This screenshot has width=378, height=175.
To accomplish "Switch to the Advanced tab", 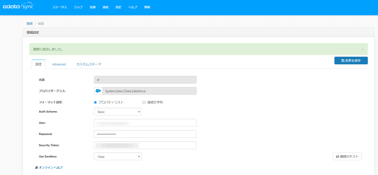I will (x=59, y=64).
